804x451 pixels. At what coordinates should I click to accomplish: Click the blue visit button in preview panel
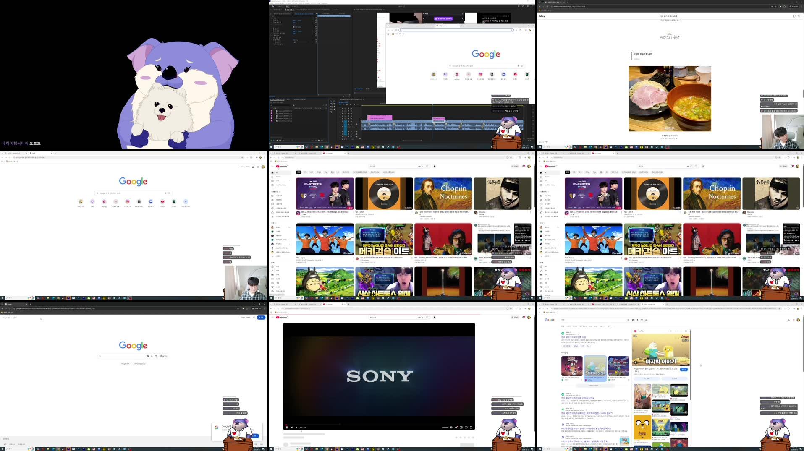(x=684, y=369)
